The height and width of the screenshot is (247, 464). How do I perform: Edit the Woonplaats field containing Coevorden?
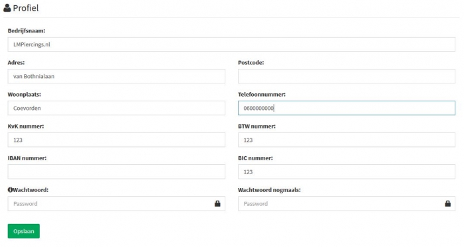coord(116,108)
